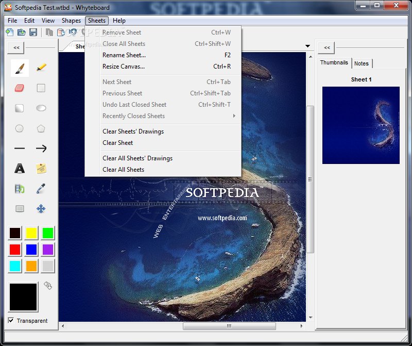Pick the cyan palette color
This screenshot has height=346, width=412.
click(15, 266)
